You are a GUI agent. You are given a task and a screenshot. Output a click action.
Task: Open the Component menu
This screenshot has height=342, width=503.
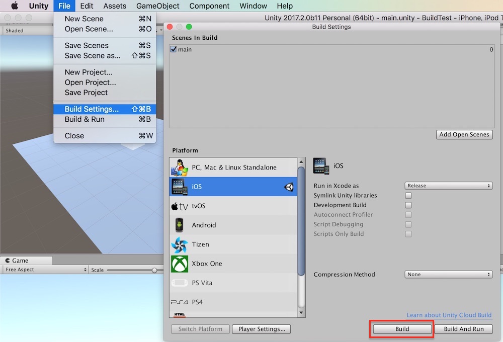209,6
